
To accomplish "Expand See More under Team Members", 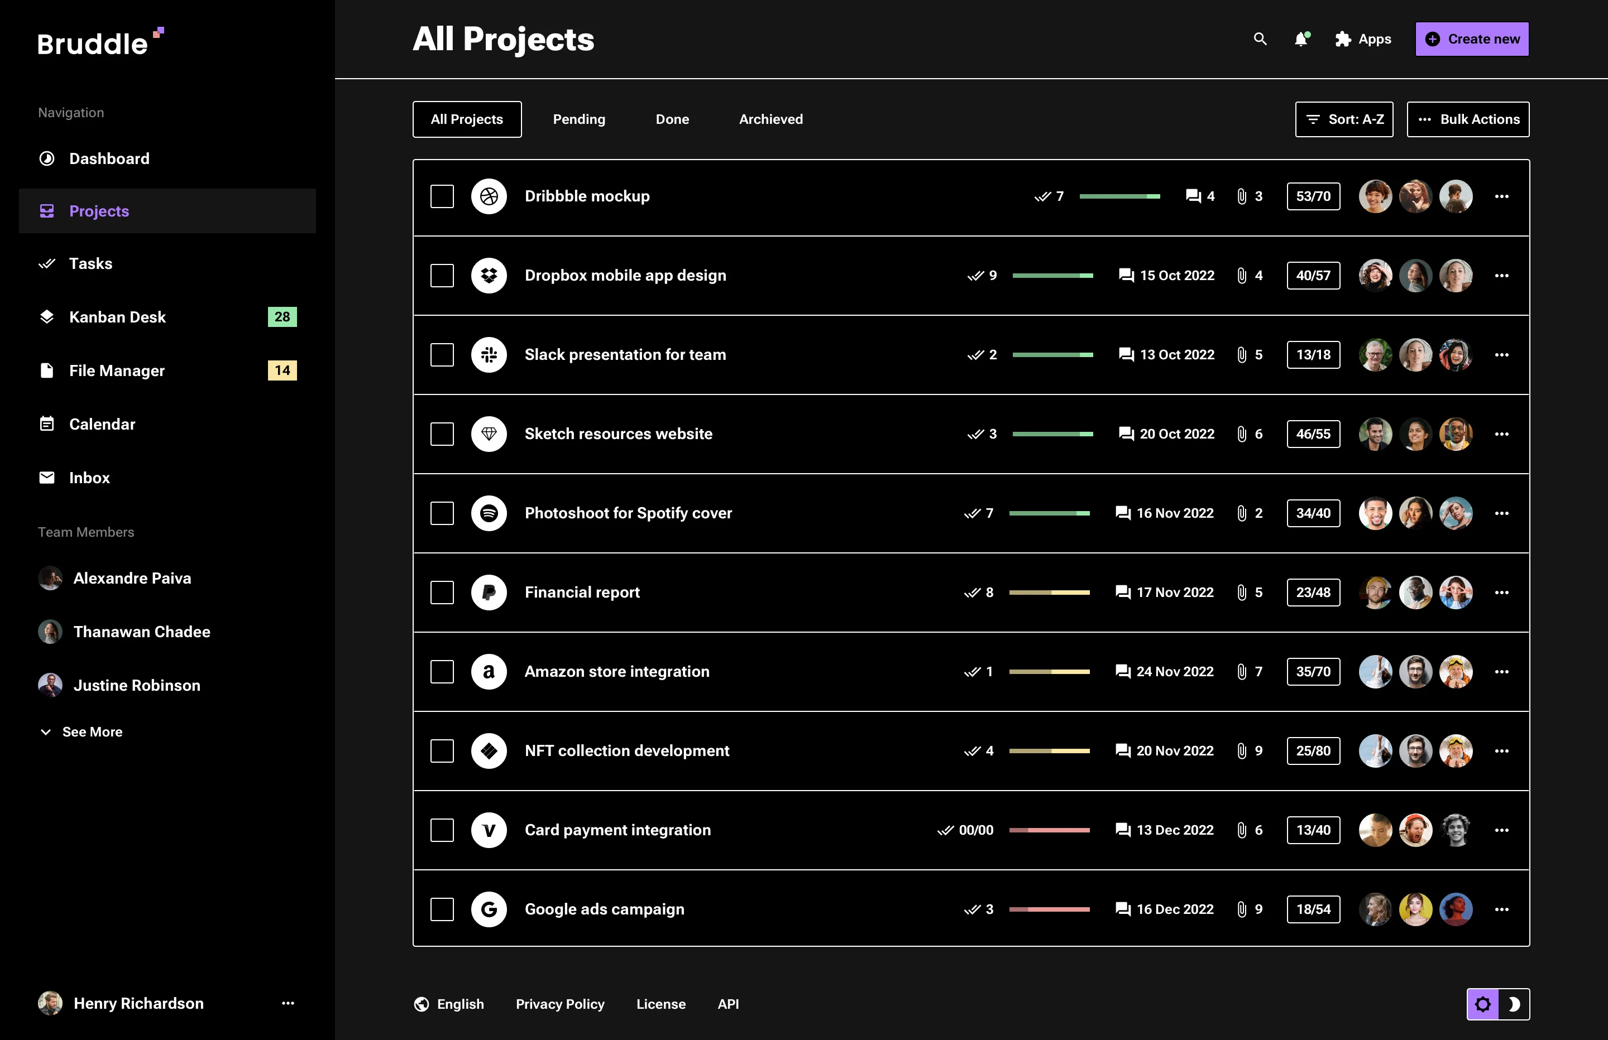I will click(81, 731).
